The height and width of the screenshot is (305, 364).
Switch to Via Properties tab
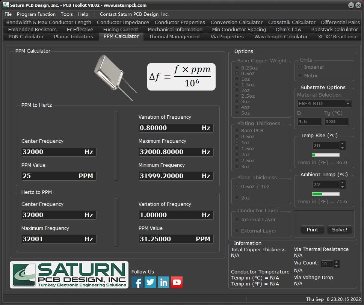[227, 37]
